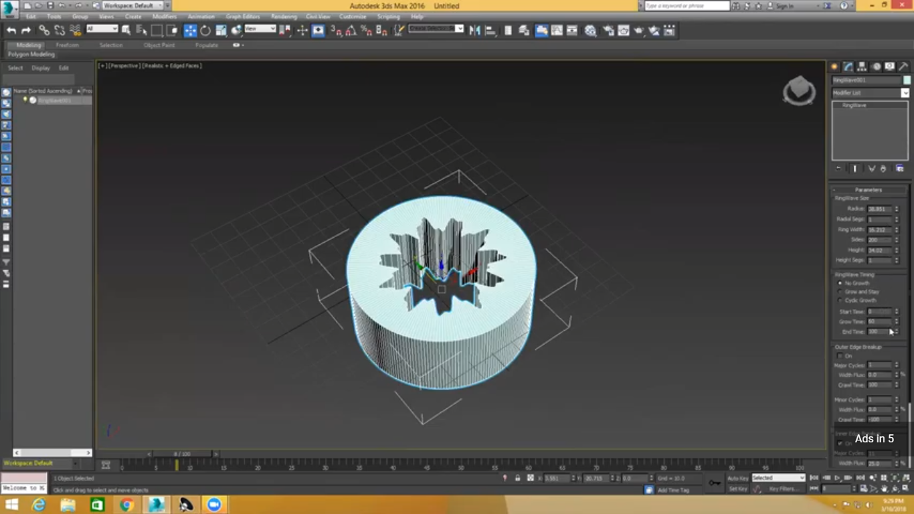Screen dimensions: 914x514
Task: Open the selection filter All dropdown
Action: coord(102,29)
